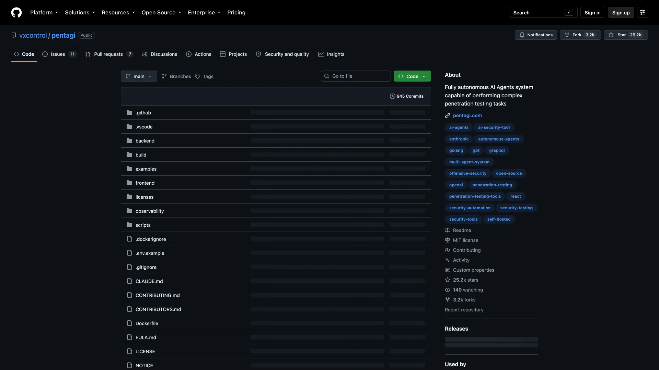Click the header Search box
Image resolution: width=659 pixels, height=370 pixels.
[x=543, y=12]
